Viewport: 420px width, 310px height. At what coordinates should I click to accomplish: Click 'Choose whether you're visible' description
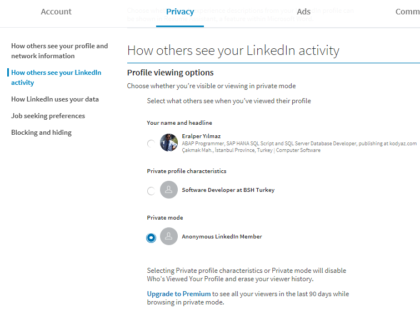point(211,86)
